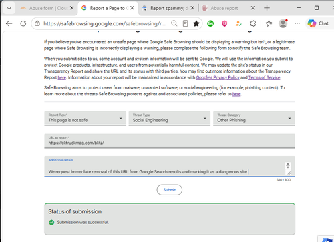The height and width of the screenshot is (242, 334).
Task: Open Terms of Service link
Action: pos(265,77)
